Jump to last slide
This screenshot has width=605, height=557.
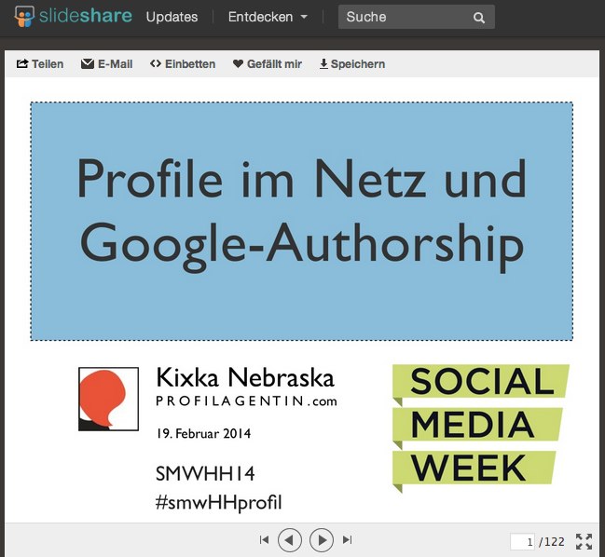coord(348,540)
